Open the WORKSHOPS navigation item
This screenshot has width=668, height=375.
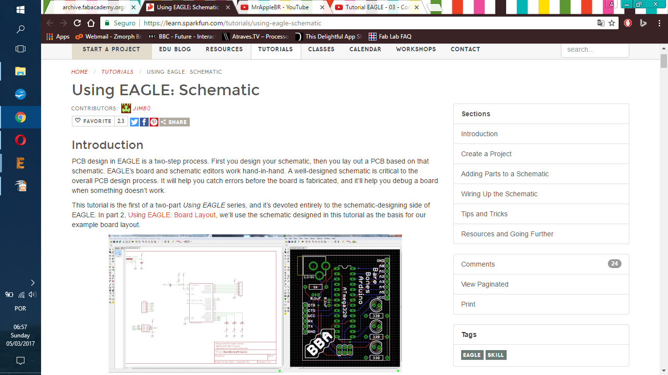point(416,49)
